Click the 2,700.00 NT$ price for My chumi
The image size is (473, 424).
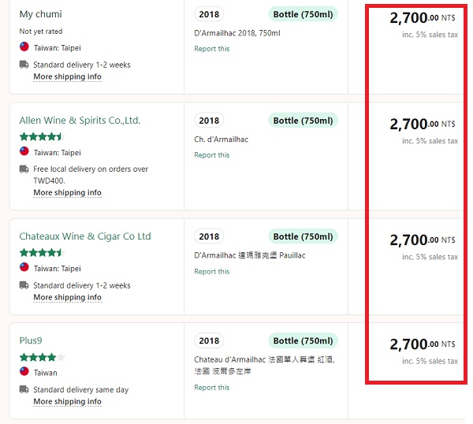[x=423, y=18]
